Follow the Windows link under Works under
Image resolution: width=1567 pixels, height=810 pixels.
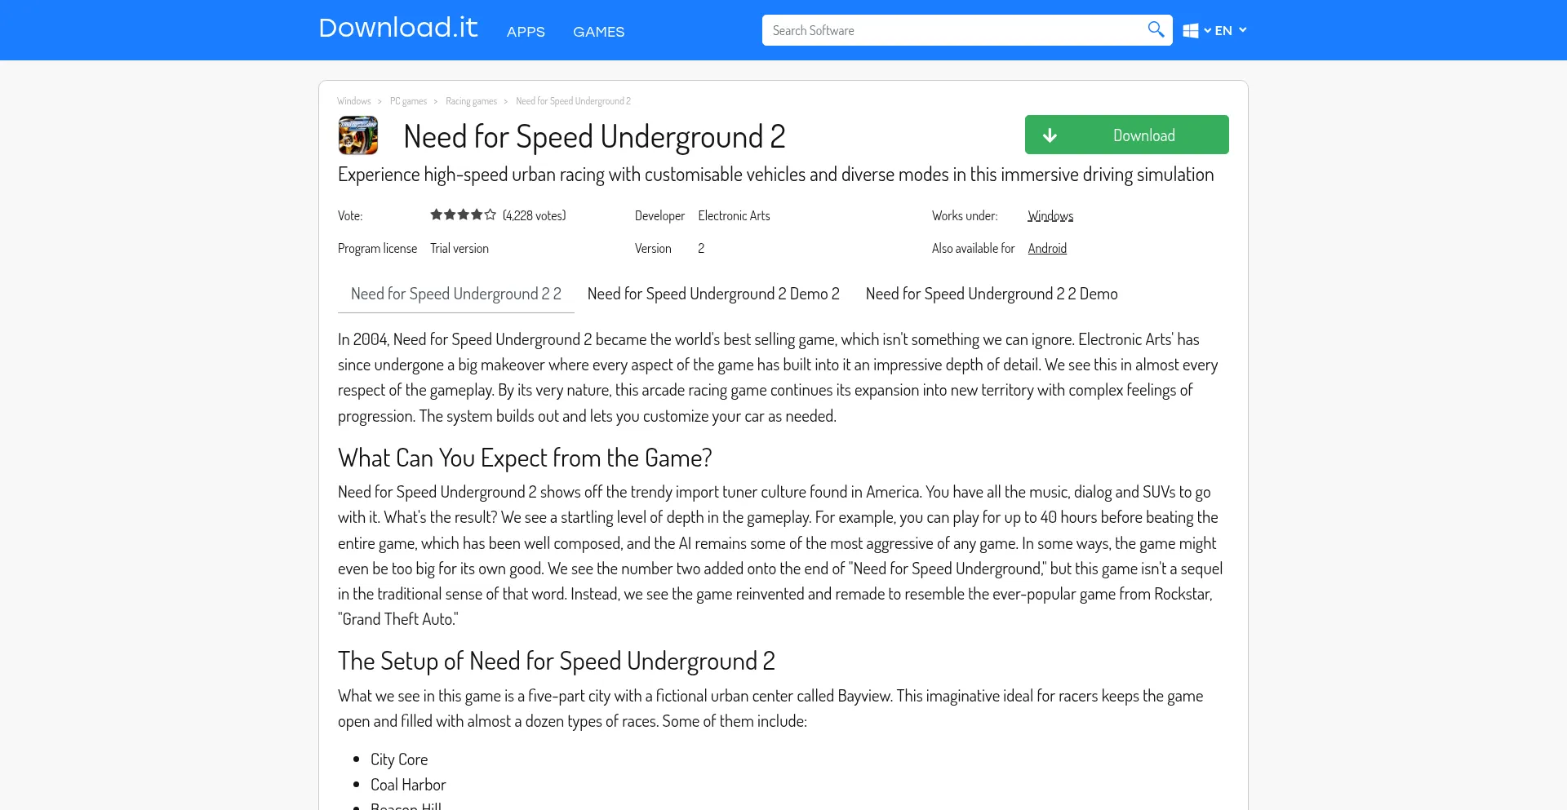point(1050,216)
